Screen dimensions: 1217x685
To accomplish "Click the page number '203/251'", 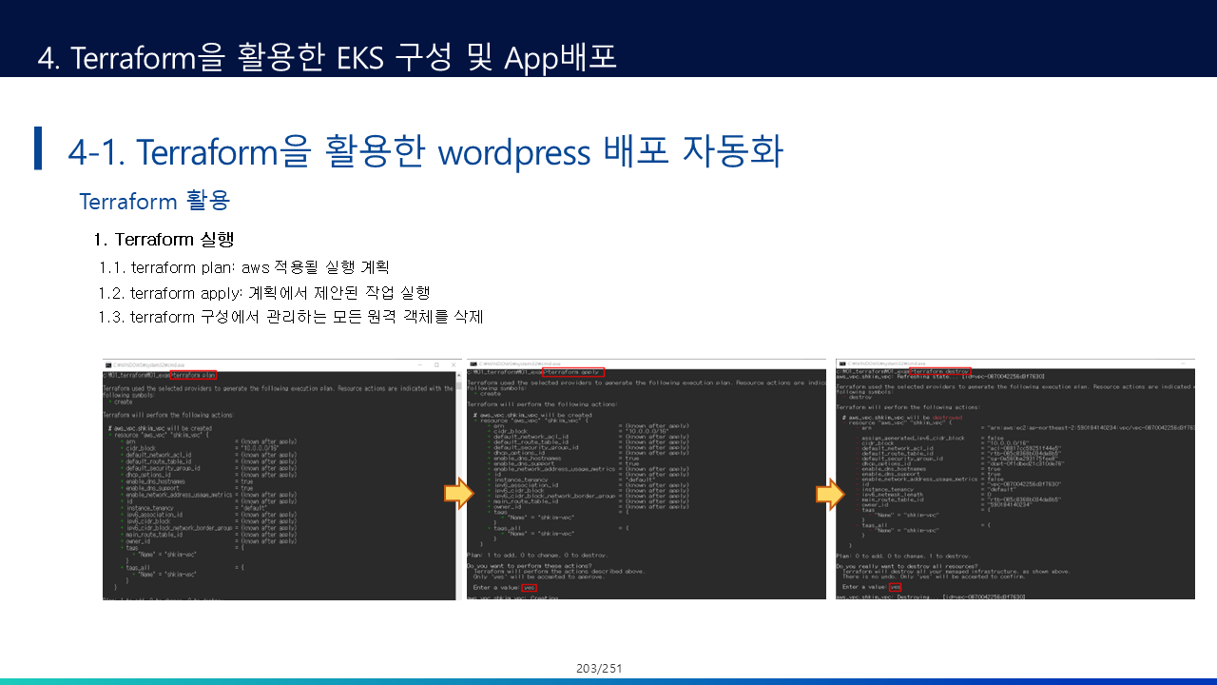I will pyautogui.click(x=599, y=669).
